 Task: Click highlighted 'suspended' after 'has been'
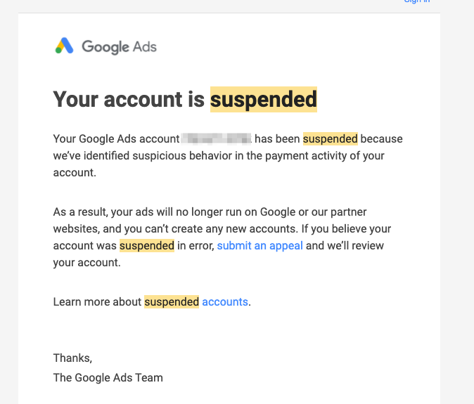(330, 139)
